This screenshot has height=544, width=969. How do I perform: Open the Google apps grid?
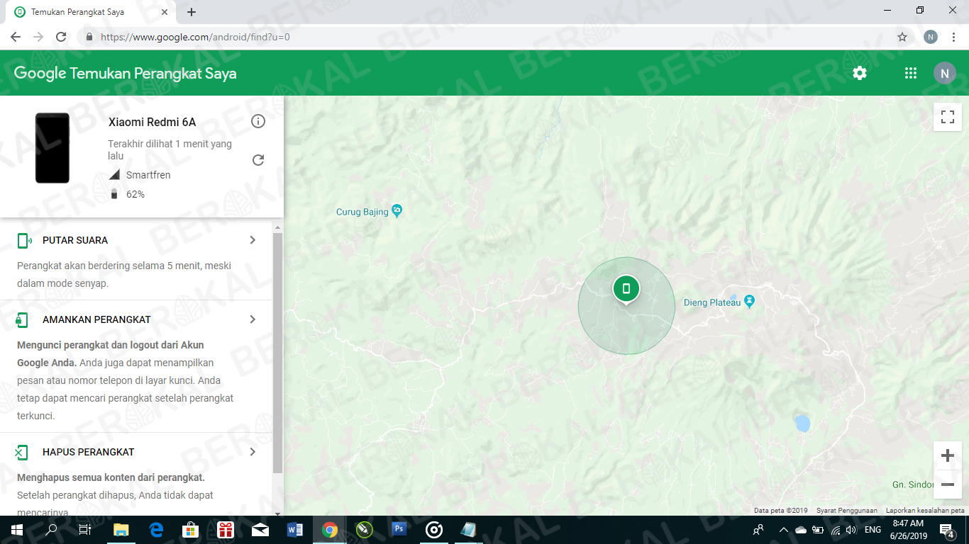tap(911, 72)
